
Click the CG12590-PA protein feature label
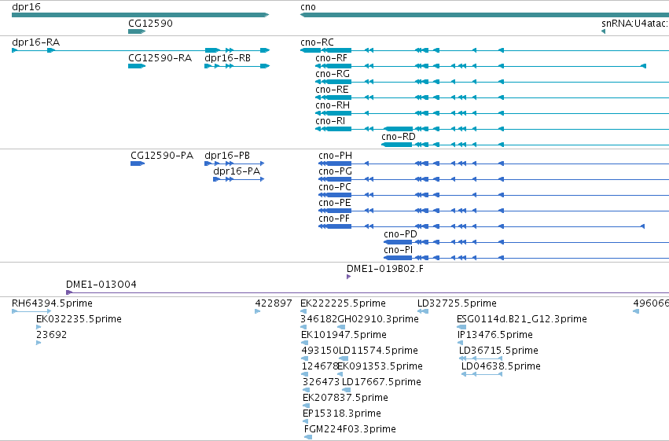click(x=162, y=156)
